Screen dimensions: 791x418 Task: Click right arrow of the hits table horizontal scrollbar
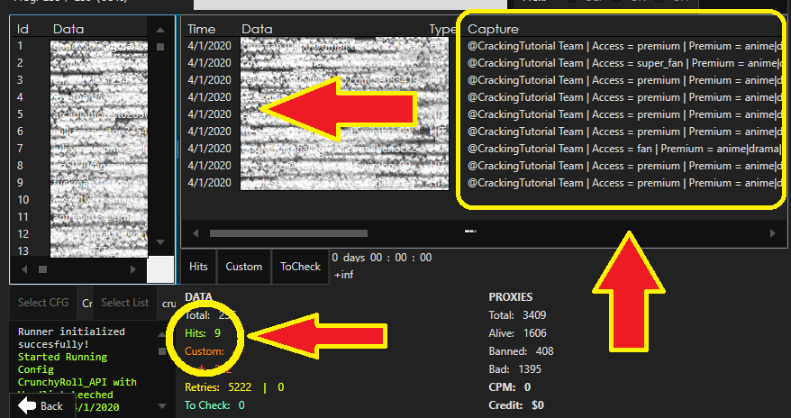772,233
